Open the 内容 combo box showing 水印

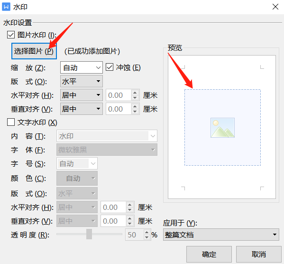point(107,136)
